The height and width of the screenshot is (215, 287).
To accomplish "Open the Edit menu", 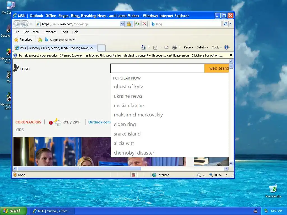I will pos(26,32).
